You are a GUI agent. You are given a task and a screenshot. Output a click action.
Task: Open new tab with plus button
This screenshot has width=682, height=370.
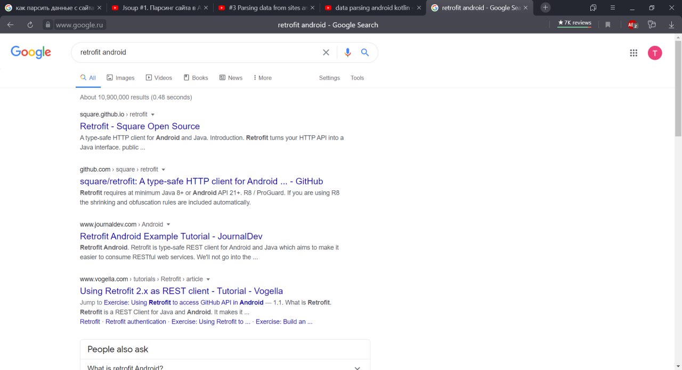tap(545, 7)
